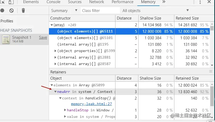Collapse the context in handleStop() row
Screen dimensions: 215x122
pos(60,98)
